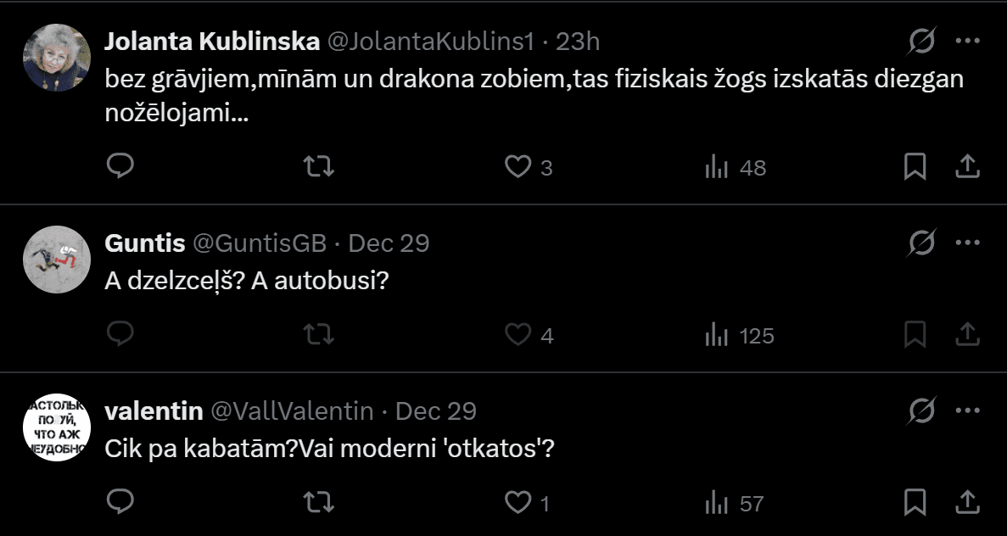Like Jolanta Kublinska's tweet
Viewport: 1007px width, 536px height.
tap(517, 167)
